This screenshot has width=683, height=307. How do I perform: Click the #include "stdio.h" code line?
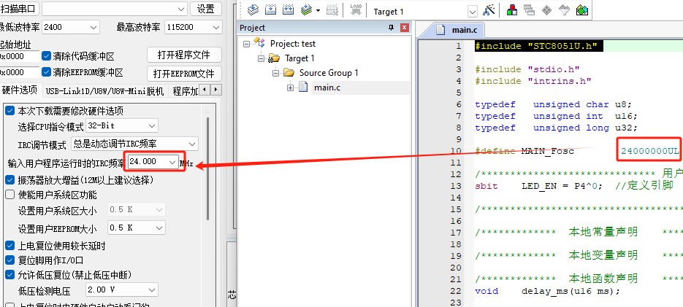[x=527, y=69]
